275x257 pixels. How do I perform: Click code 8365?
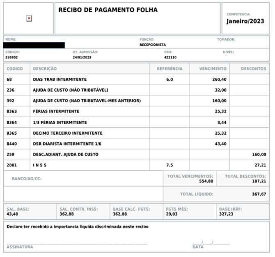pos(11,133)
